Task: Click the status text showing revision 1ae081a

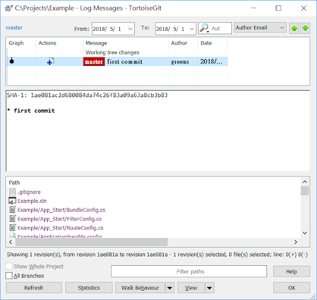Action: coord(158,254)
